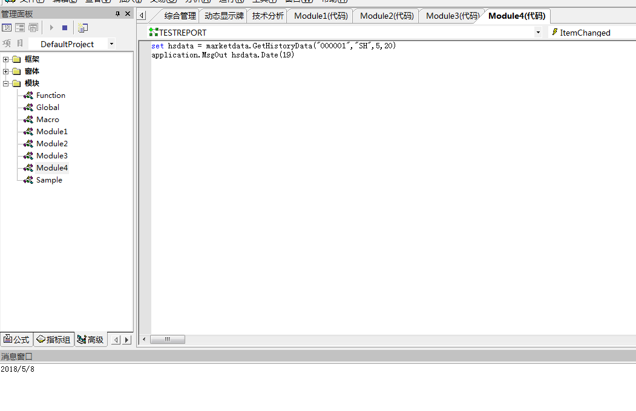Open the DefaultProject dropdown

point(111,44)
